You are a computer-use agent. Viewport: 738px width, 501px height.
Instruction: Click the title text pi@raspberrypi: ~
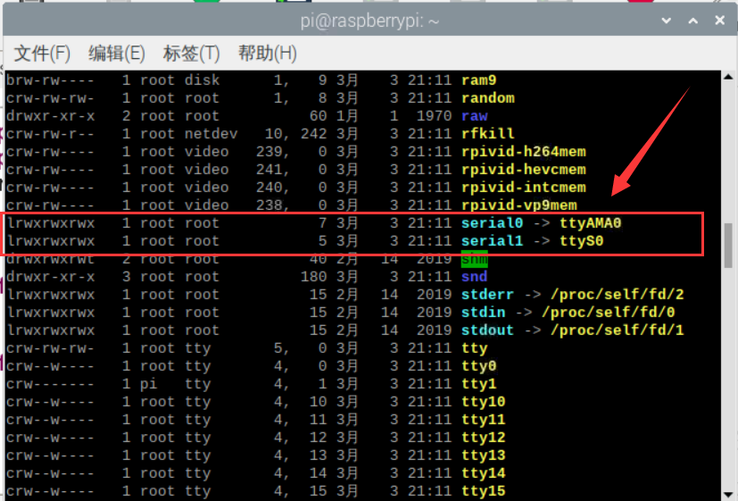pyautogui.click(x=370, y=21)
